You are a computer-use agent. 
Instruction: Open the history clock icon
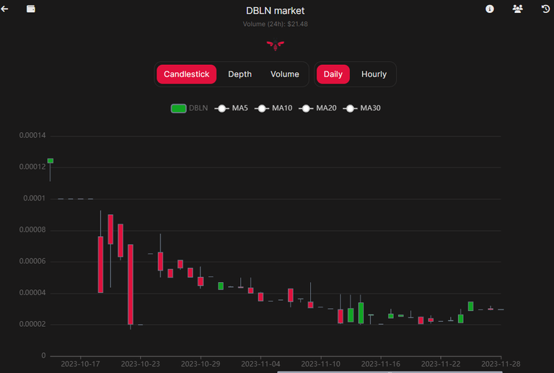545,9
